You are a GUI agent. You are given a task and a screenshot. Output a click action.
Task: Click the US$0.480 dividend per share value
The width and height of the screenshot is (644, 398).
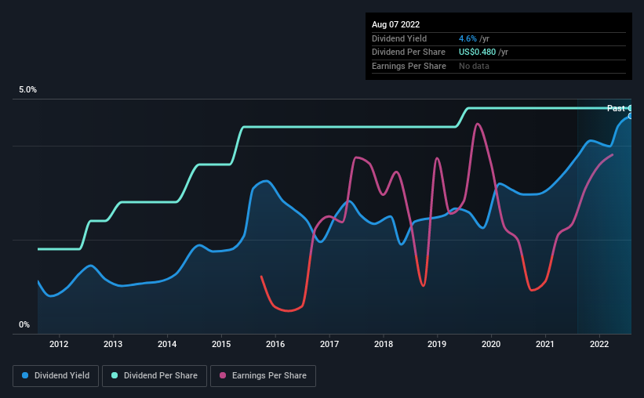click(x=477, y=52)
